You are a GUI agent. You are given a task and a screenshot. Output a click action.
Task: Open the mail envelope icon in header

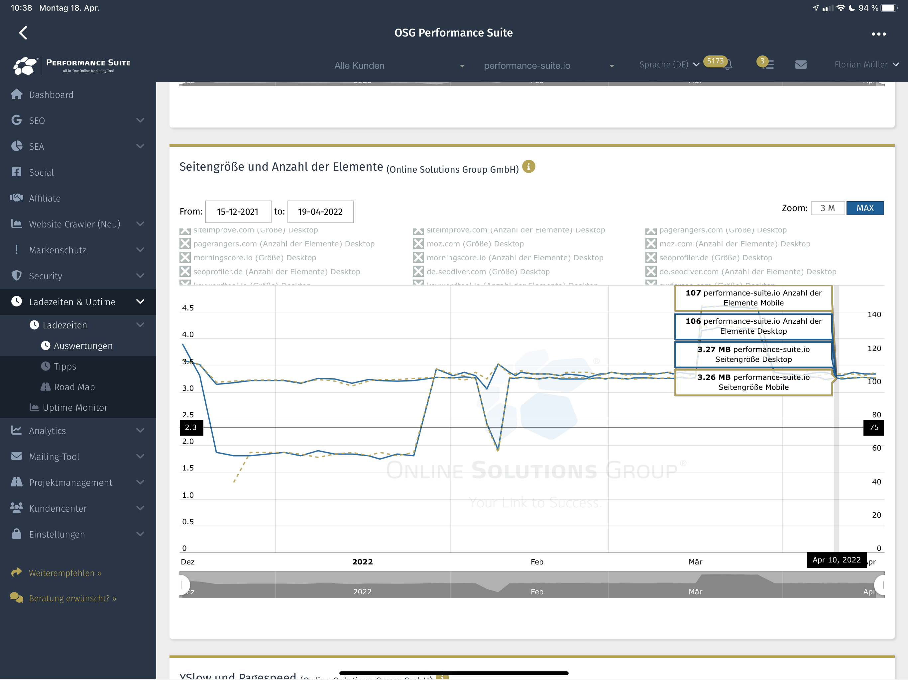[801, 64]
